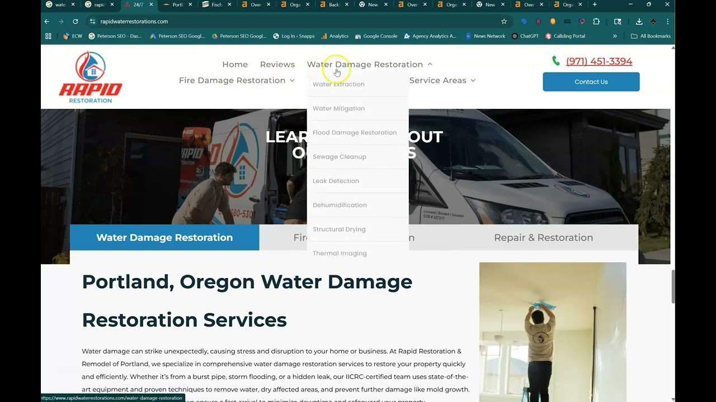The width and height of the screenshot is (716, 402).
Task: Open the tab search icon beside extensions
Action: [x=618, y=21]
